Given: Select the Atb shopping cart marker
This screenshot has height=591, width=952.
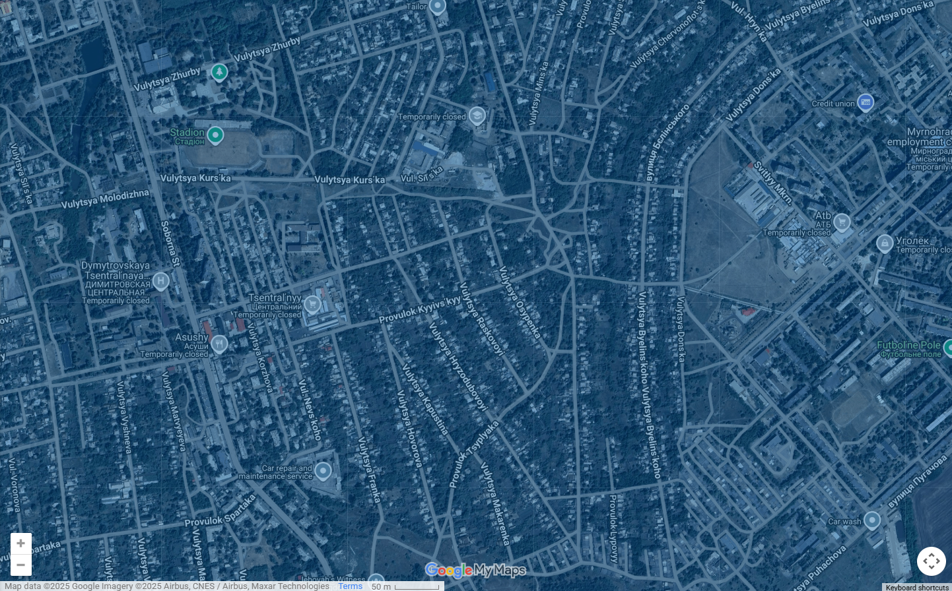Looking at the screenshot, I should [x=841, y=222].
